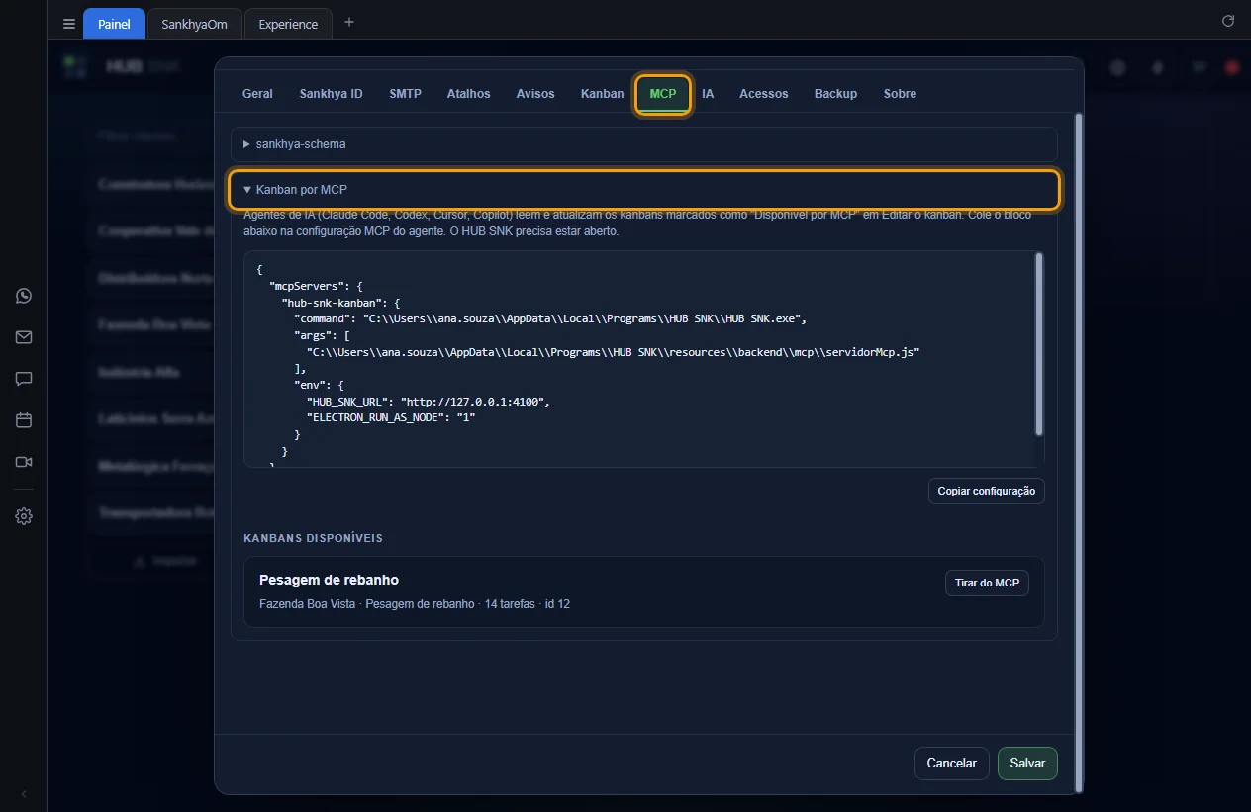
Task: Switch to the Painel tab
Action: 114,24
